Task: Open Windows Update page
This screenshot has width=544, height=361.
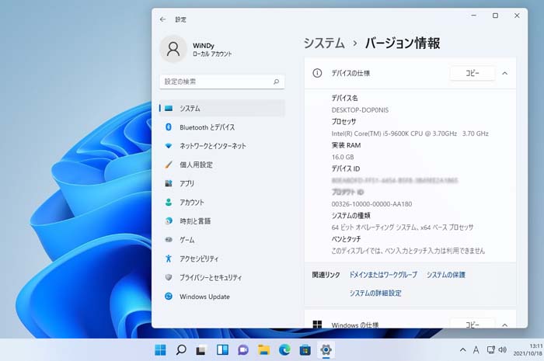Action: tap(222, 297)
